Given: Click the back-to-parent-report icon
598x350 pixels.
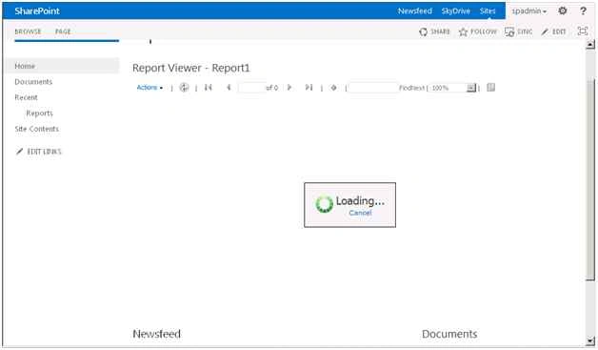Looking at the screenshot, I should point(333,88).
